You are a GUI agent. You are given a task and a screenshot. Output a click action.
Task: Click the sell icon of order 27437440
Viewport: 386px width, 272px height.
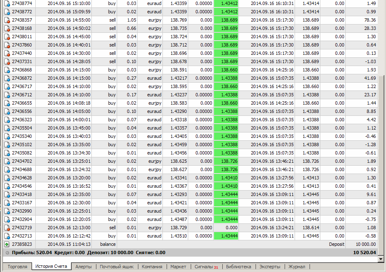tap(7, 54)
